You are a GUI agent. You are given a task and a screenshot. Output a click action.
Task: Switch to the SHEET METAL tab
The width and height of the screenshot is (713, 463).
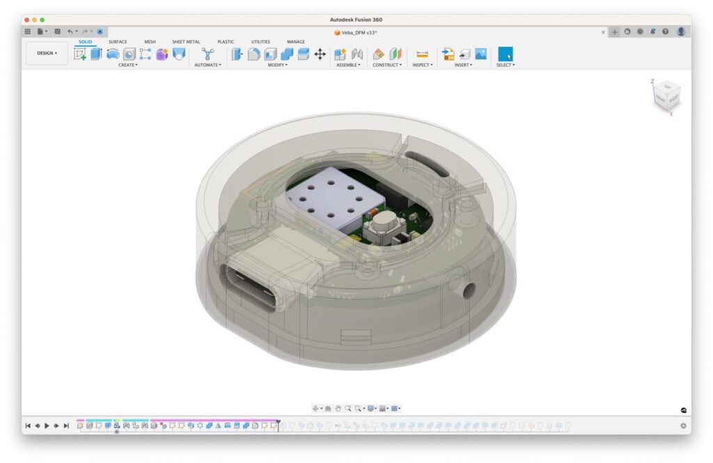click(x=186, y=42)
